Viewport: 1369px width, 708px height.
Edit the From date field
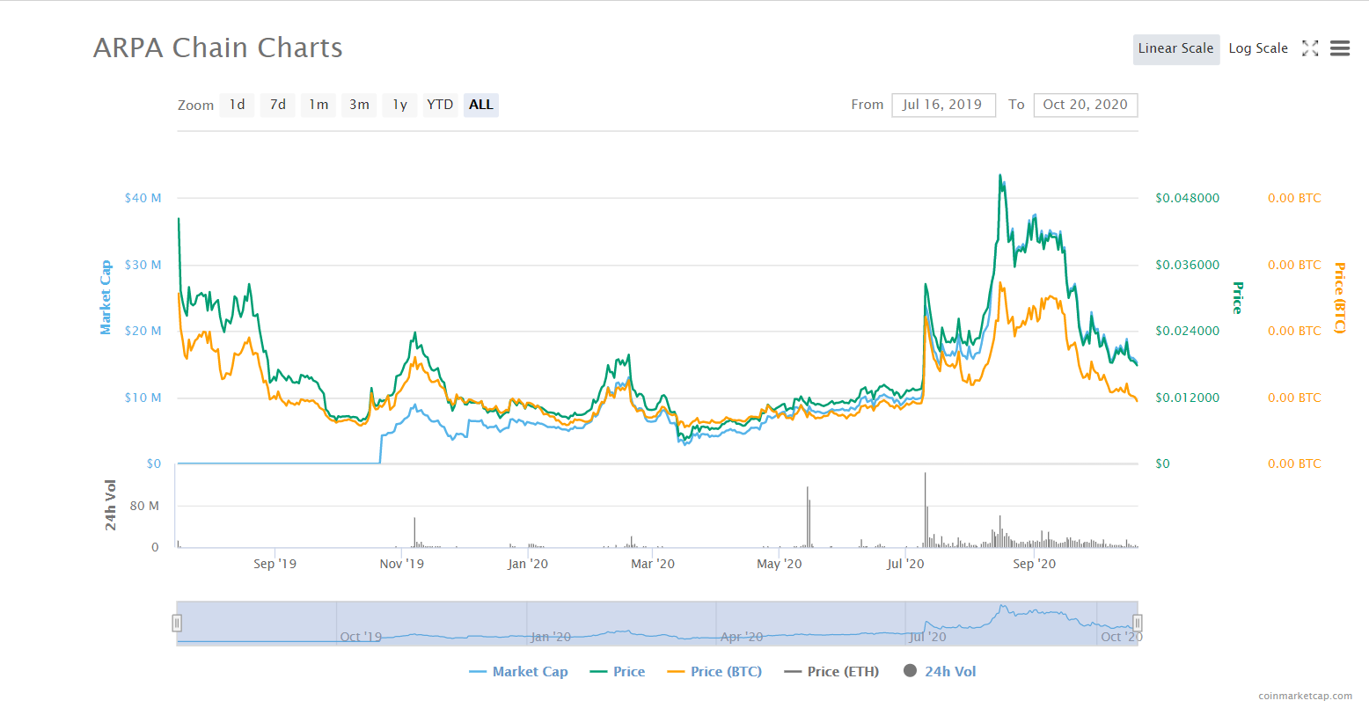tap(943, 105)
